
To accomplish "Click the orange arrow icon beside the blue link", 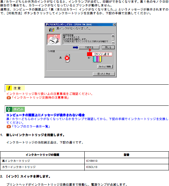I will [9, 126].
